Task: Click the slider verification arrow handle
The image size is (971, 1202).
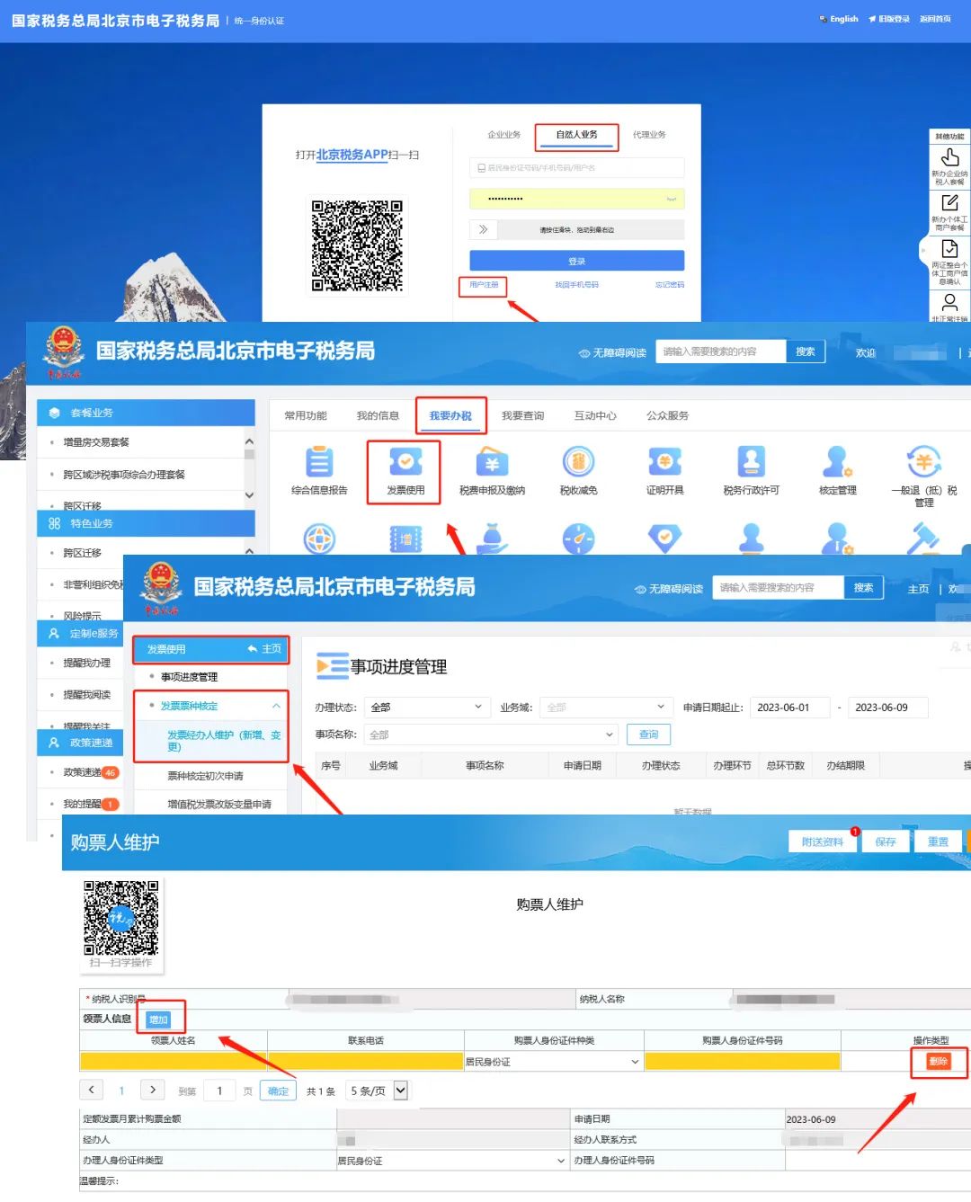Action: coord(484,229)
